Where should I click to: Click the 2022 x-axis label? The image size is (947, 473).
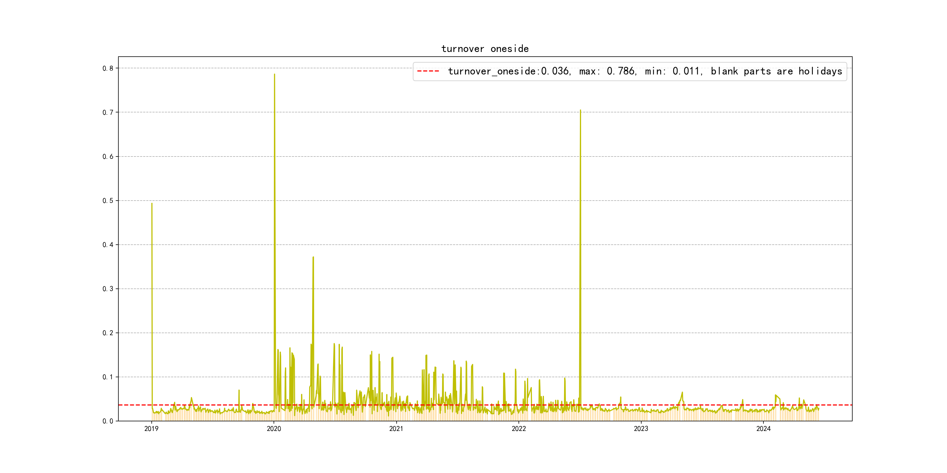pos(518,429)
